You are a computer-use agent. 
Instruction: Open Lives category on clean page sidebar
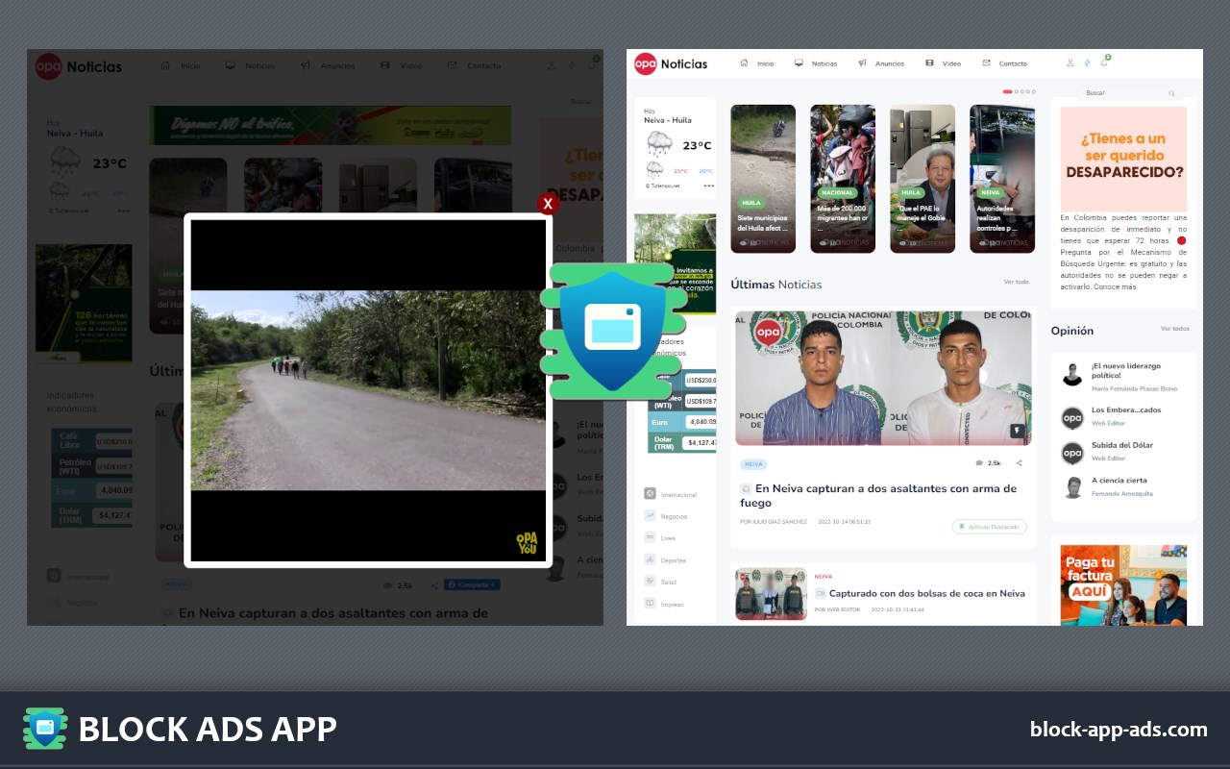click(660, 538)
